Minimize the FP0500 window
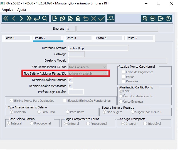The width and height of the screenshot is (178, 150). (x=146, y=3)
